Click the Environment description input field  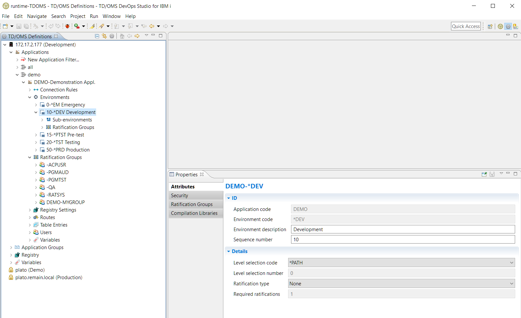click(x=403, y=230)
